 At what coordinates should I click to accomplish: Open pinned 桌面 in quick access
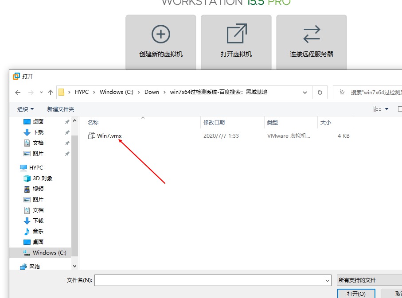point(38,121)
